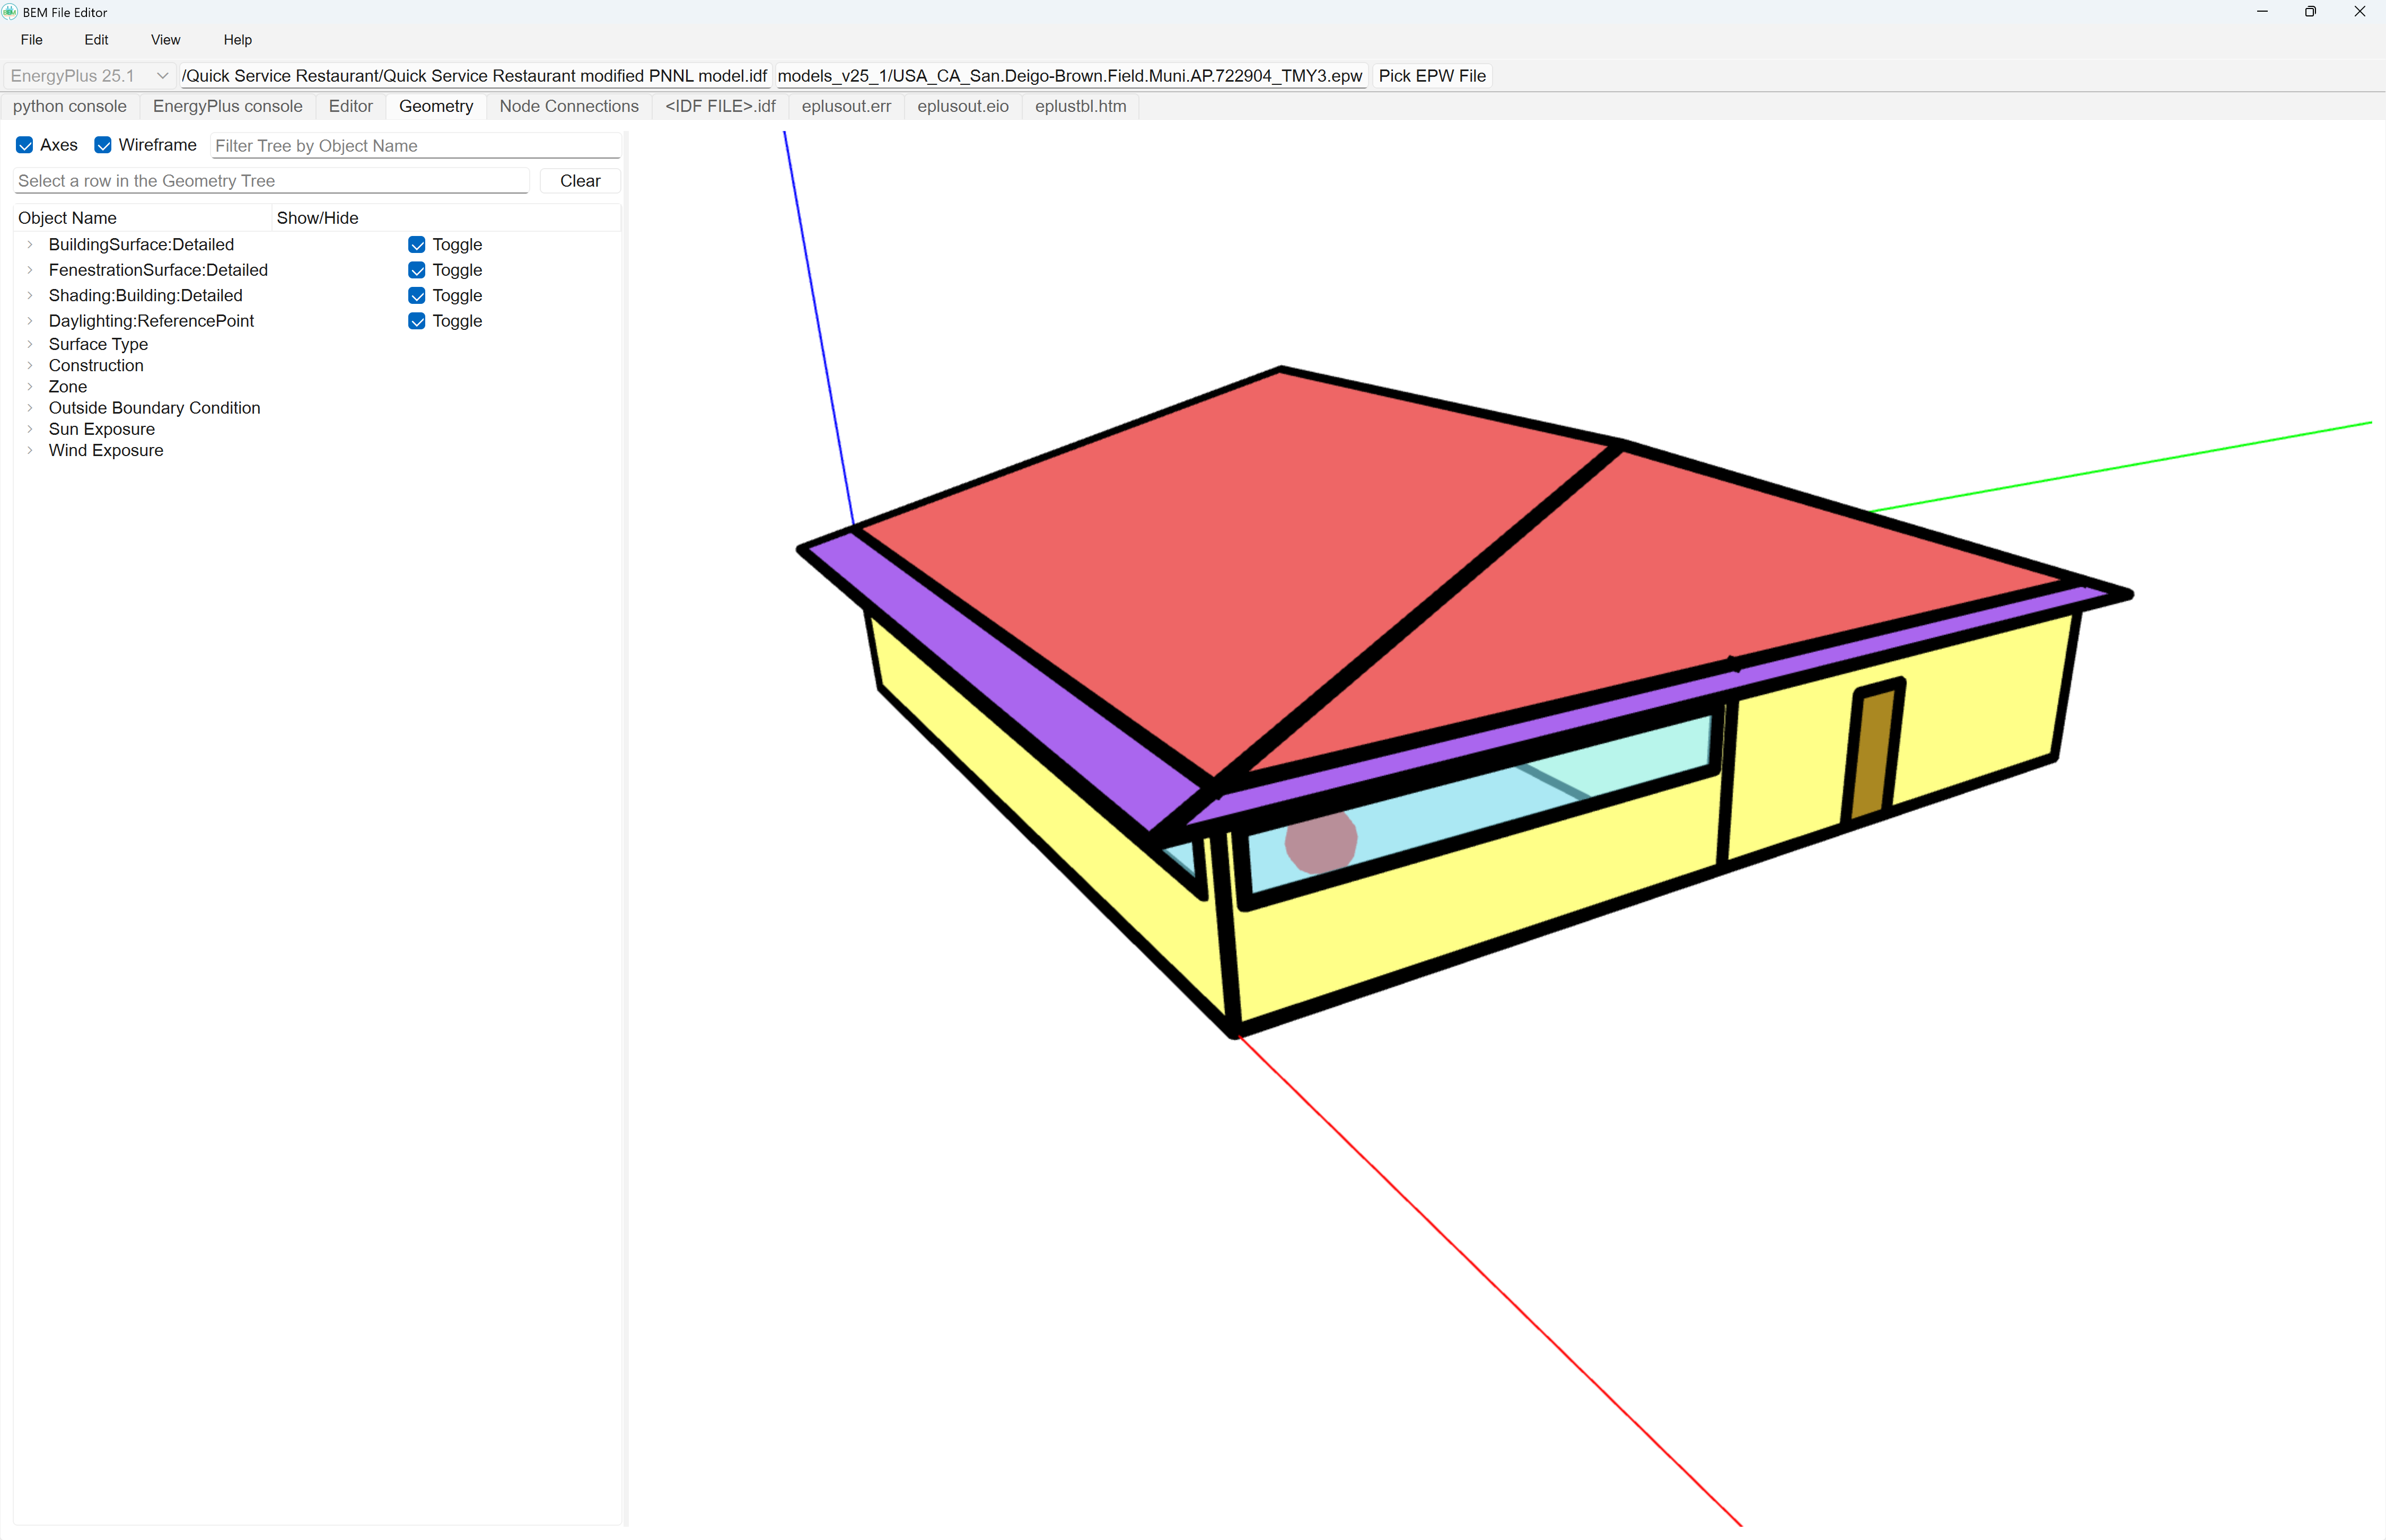This screenshot has width=2386, height=1540.
Task: Hide BuildingSurface:Detailed with its Toggle checkbox
Action: (x=417, y=245)
